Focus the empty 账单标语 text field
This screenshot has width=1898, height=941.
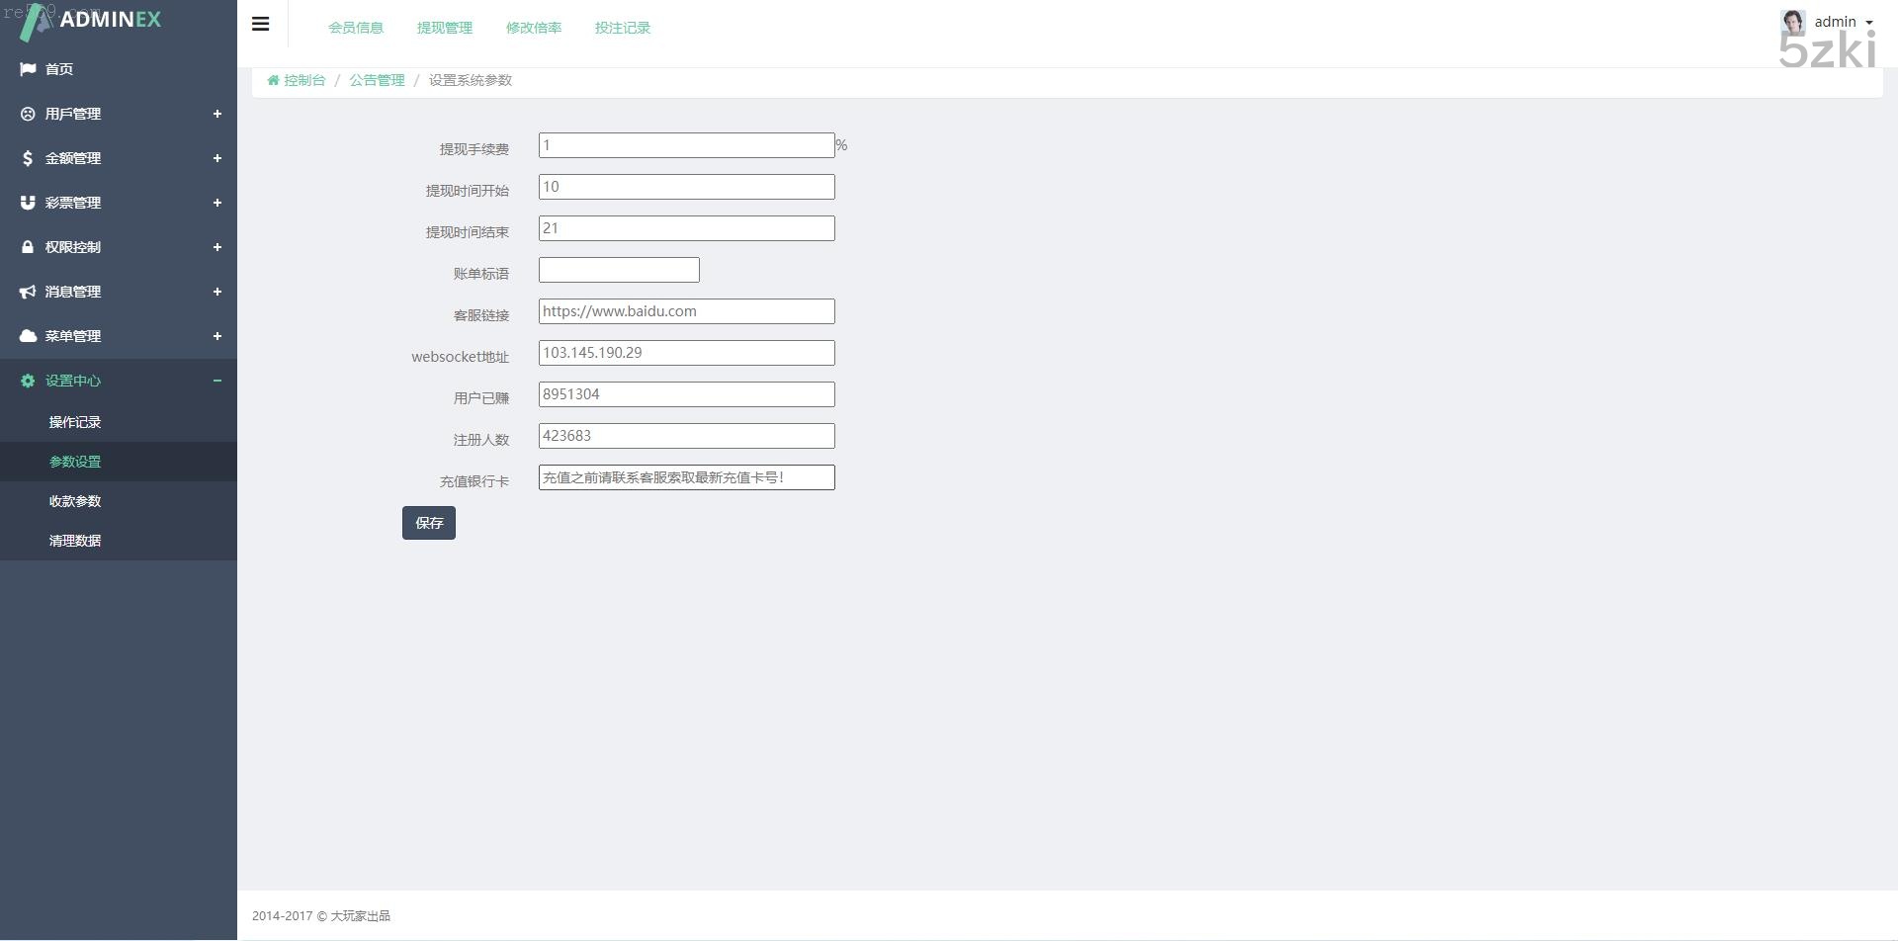coord(619,270)
